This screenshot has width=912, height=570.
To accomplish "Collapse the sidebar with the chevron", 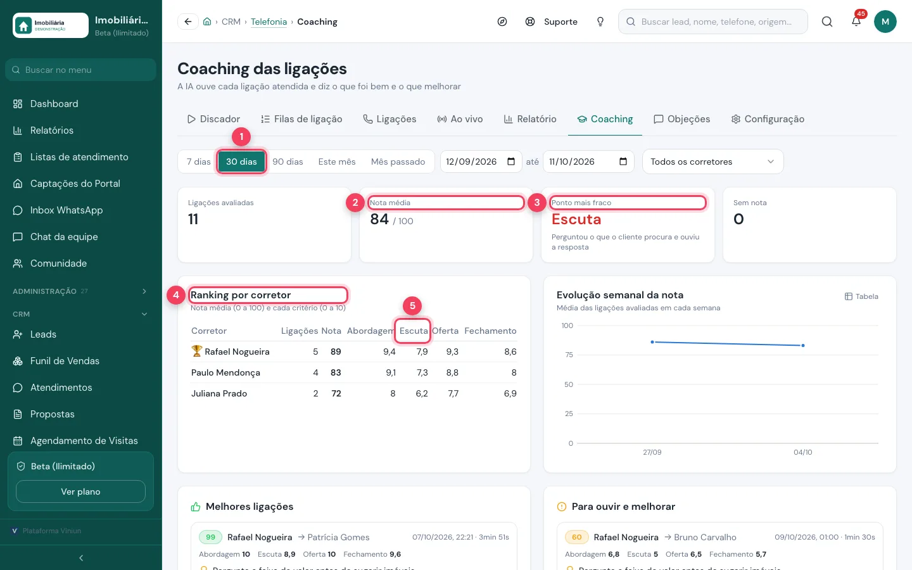I will [81, 558].
